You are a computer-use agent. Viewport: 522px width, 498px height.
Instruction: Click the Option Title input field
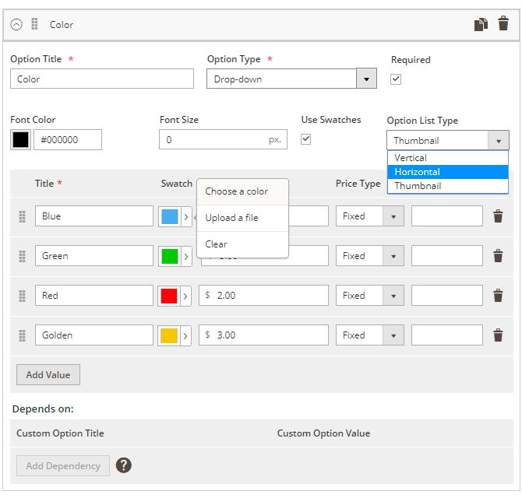pos(102,79)
